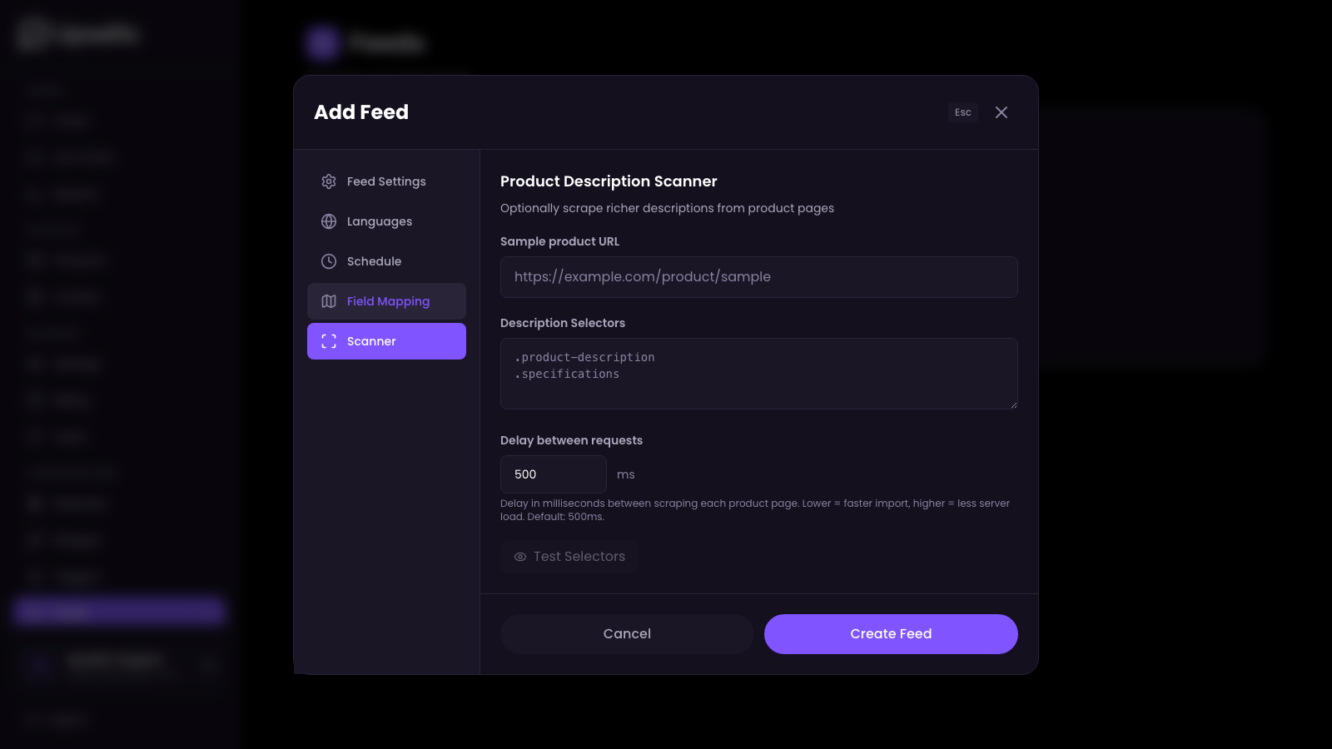Click the eye icon inside Test Selectors
The width and height of the screenshot is (1332, 749).
tap(519, 557)
